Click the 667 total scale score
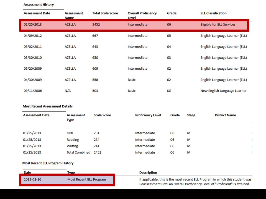The width and height of the screenshot is (266, 199). (95, 36)
